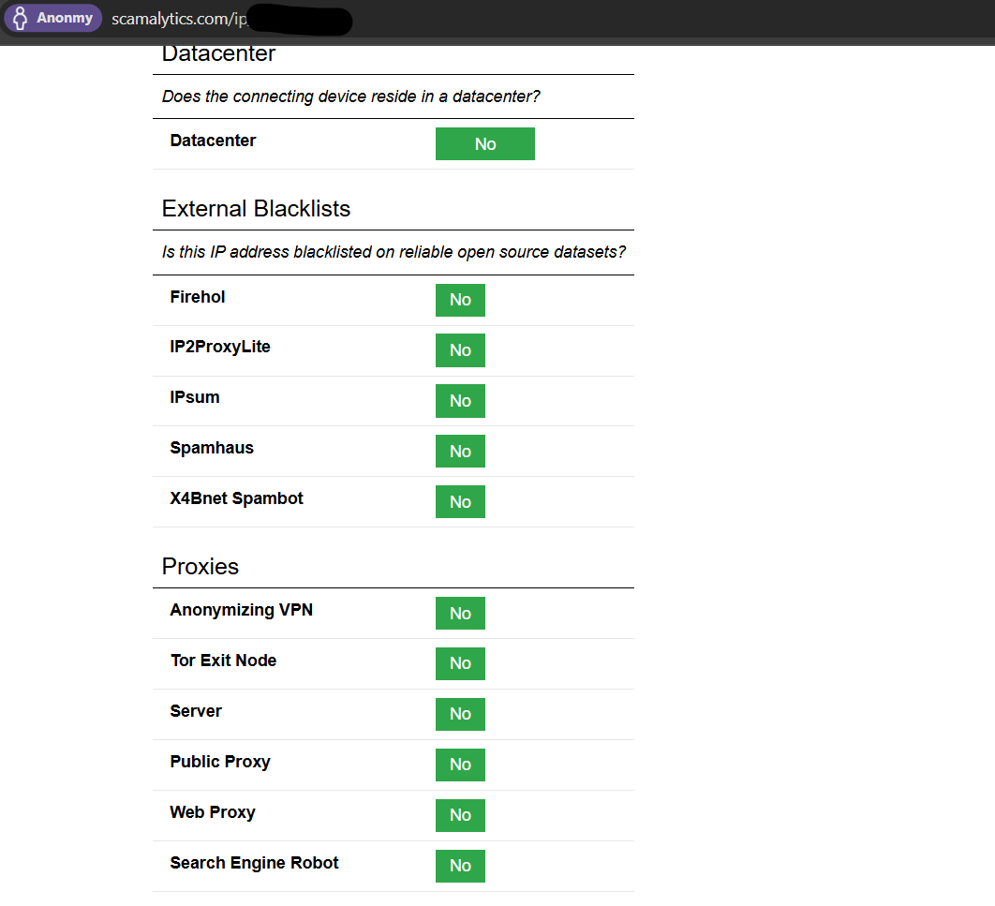Click the scamalytics.com URL in address bar
This screenshot has height=906, width=995.
click(178, 19)
